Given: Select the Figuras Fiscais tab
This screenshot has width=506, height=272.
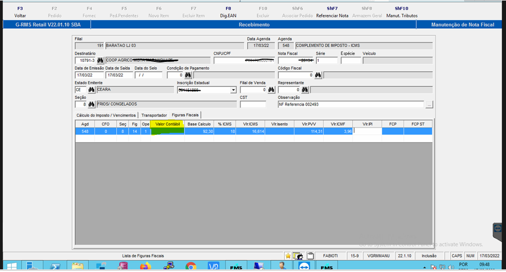Looking at the screenshot, I should click(185, 115).
